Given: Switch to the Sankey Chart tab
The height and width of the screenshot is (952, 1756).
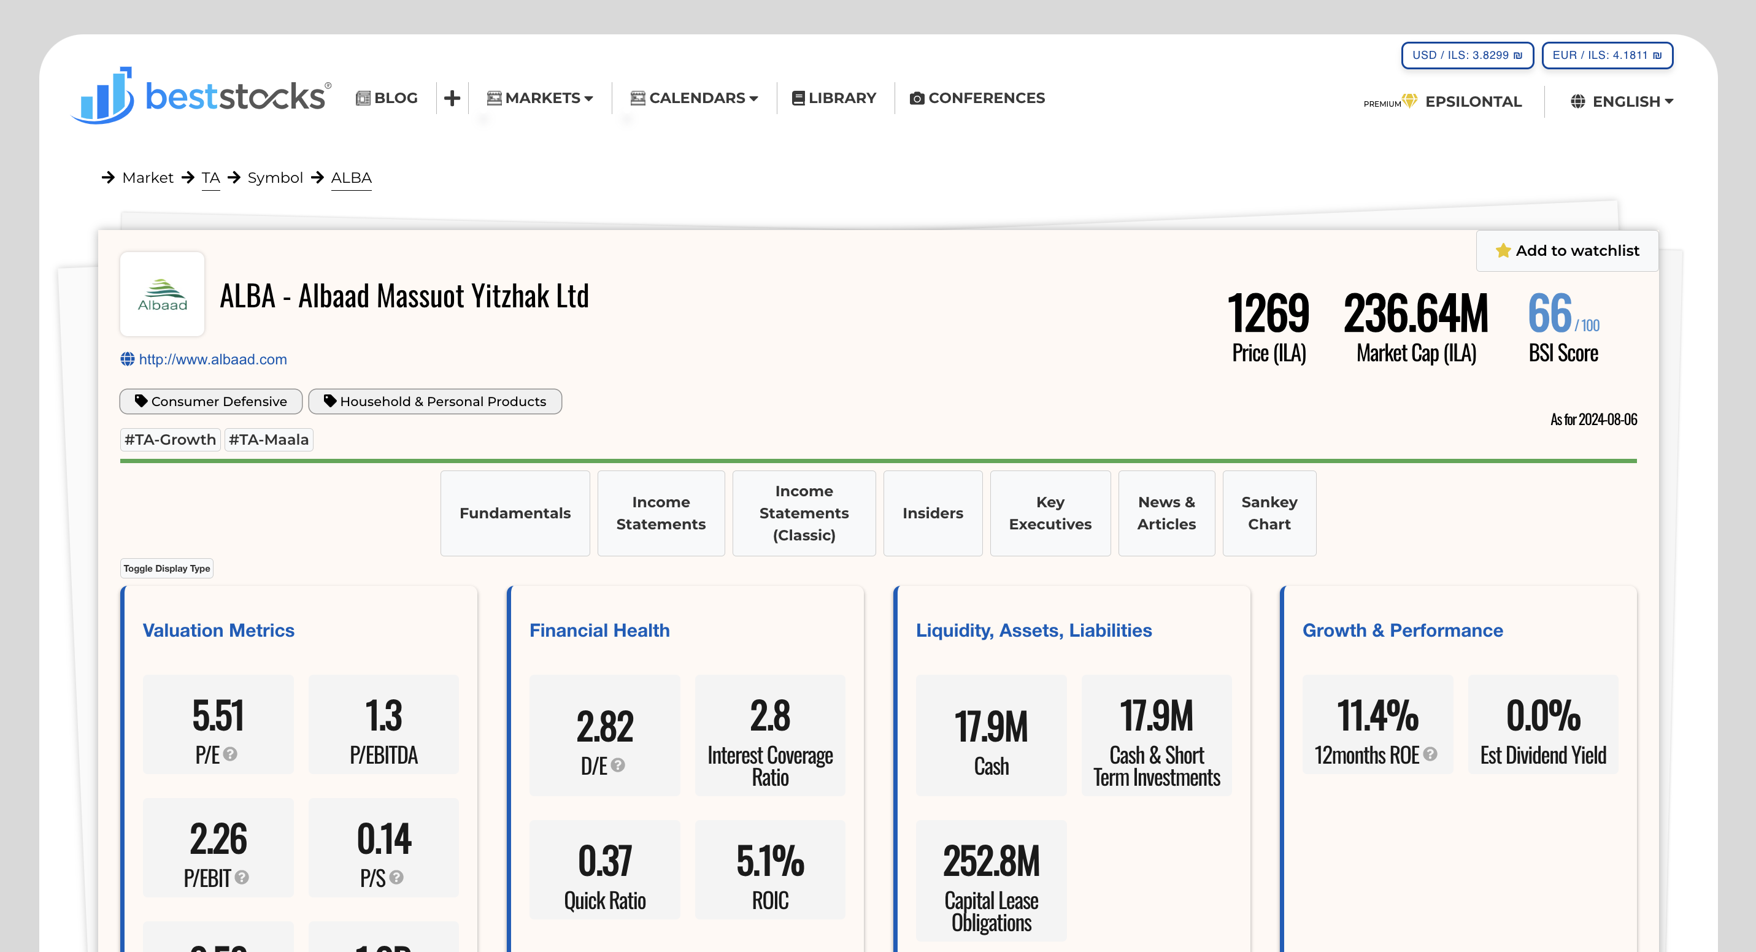Looking at the screenshot, I should [1269, 513].
